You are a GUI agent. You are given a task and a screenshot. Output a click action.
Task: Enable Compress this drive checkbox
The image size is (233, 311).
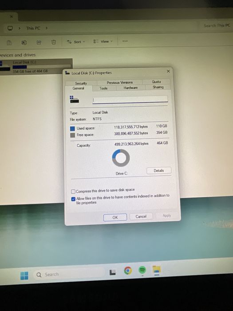73,191
